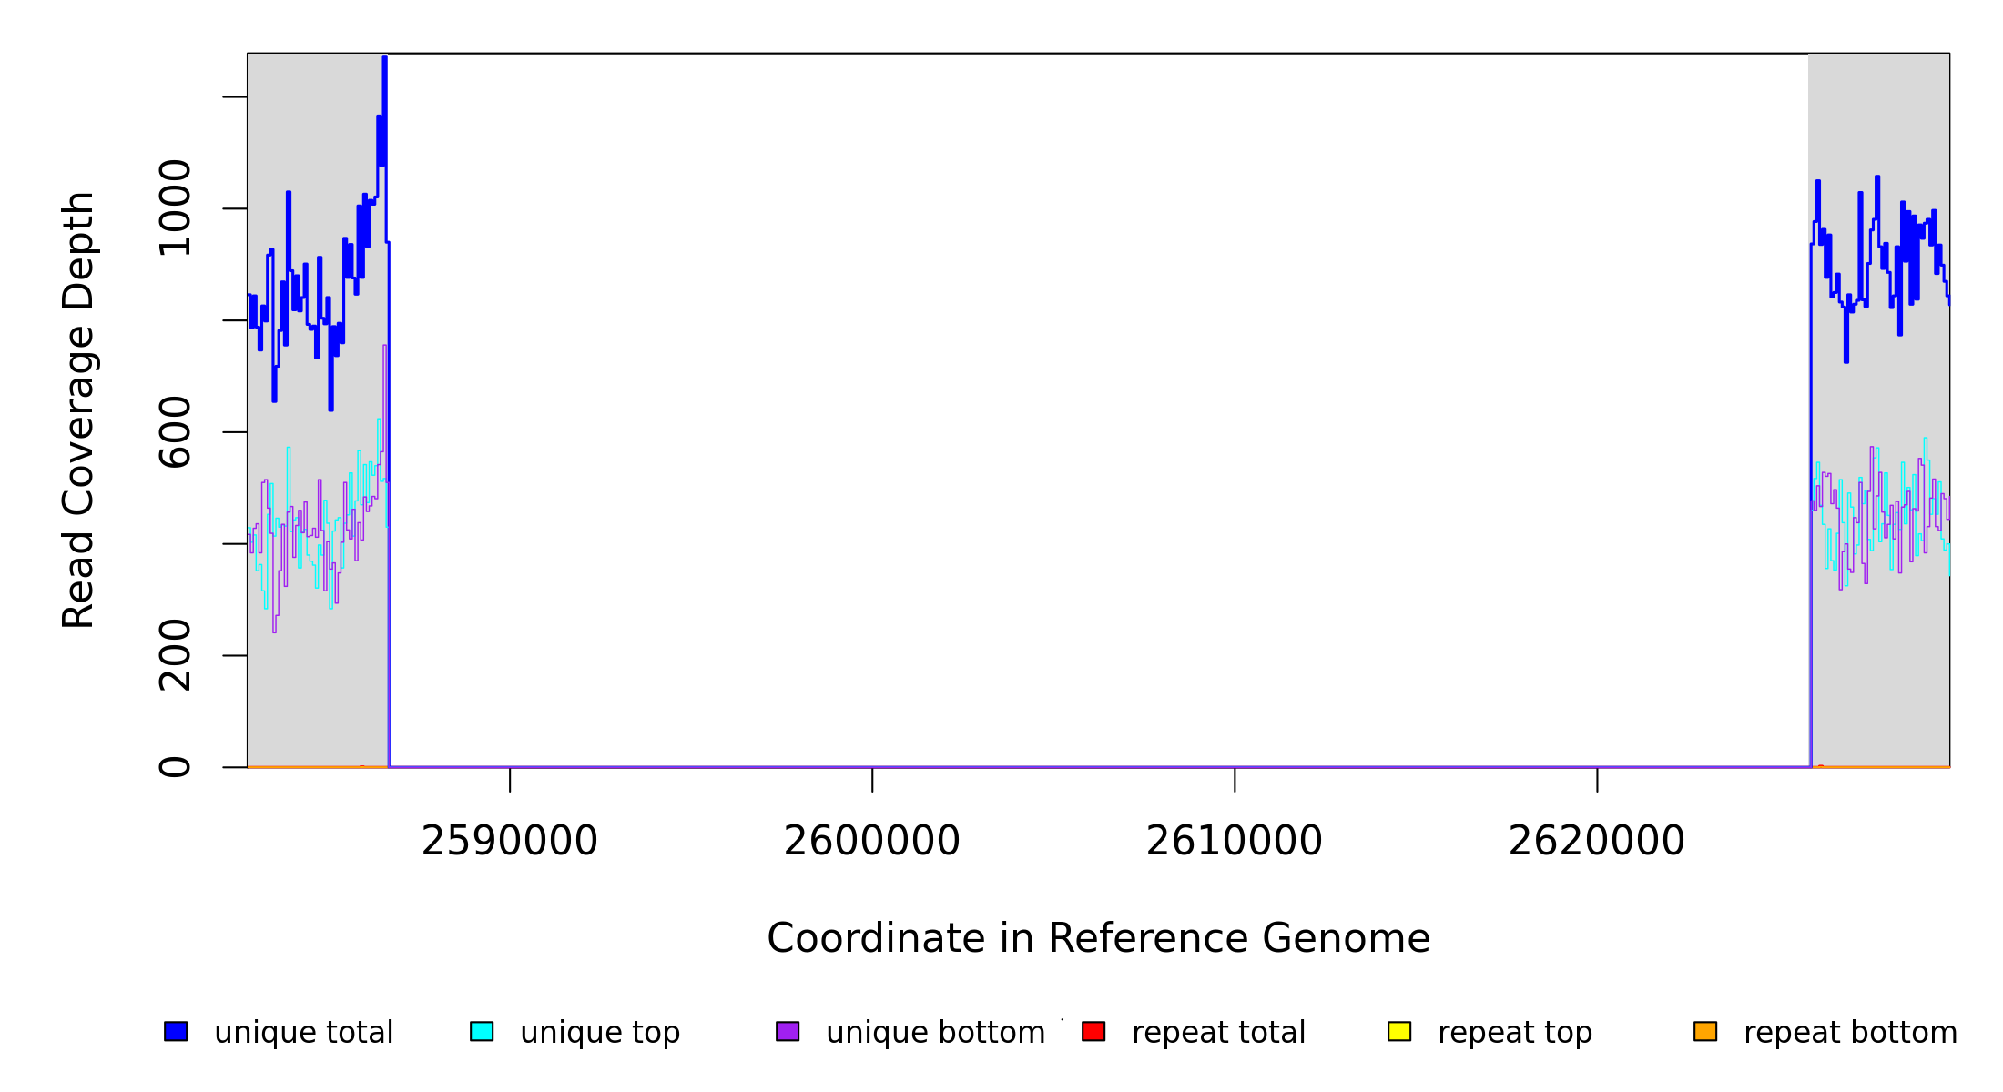Viewport: 2003px width, 1092px height.
Task: Click the 2590000 x-axis tick label
Action: 509,842
